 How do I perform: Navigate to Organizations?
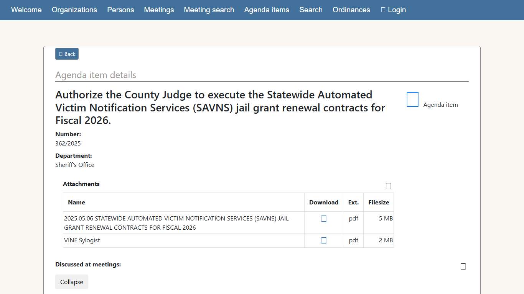74,10
